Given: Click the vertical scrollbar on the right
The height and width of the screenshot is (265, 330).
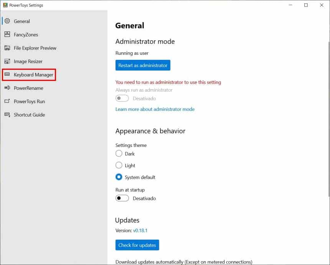Looking at the screenshot, I should click(329, 119).
